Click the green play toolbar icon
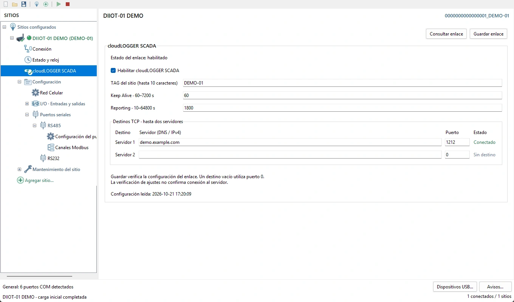The height and width of the screenshot is (302, 514). [x=59, y=4]
